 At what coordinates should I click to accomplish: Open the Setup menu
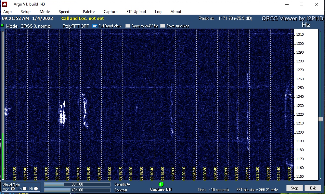(25, 12)
